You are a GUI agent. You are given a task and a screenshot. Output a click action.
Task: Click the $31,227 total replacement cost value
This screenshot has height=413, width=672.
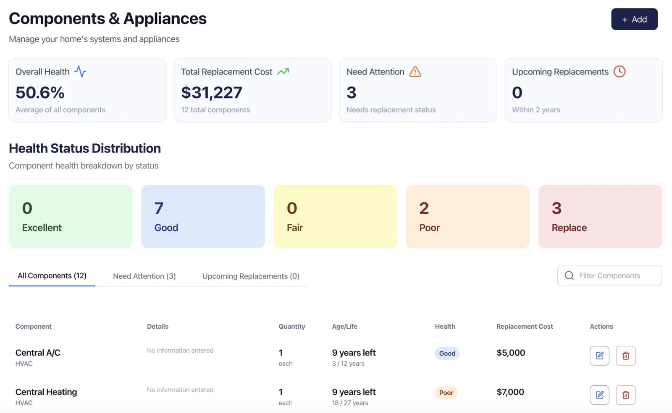tap(212, 93)
